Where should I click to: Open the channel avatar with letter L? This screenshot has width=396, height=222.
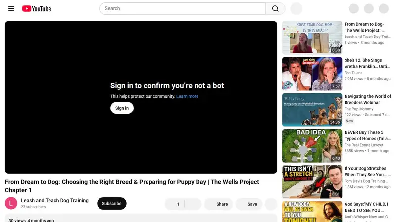(x=11, y=203)
